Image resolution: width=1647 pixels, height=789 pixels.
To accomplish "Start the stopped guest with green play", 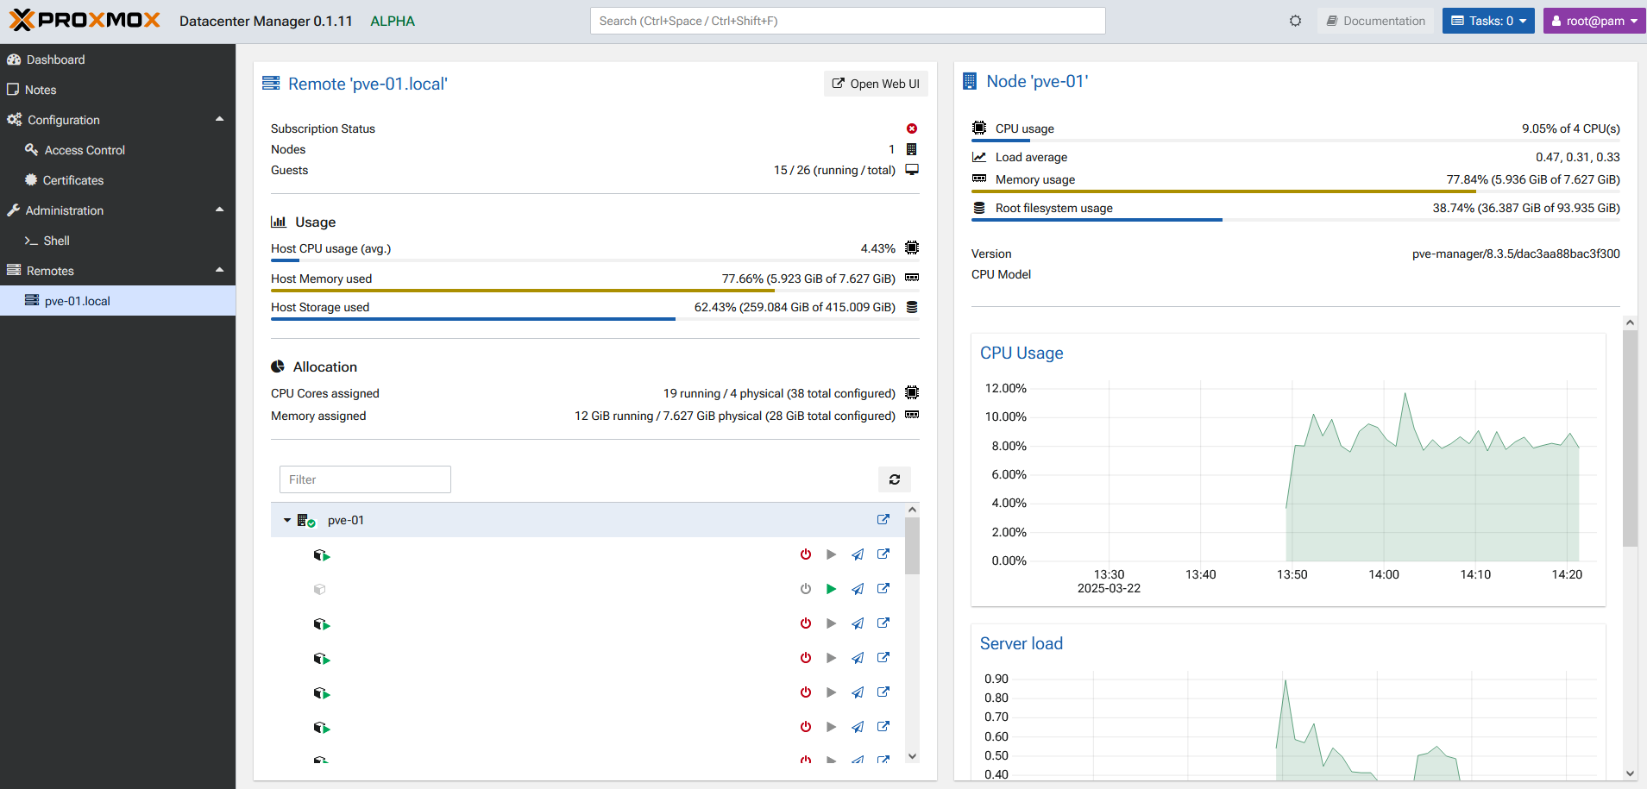I will pyautogui.click(x=832, y=589).
